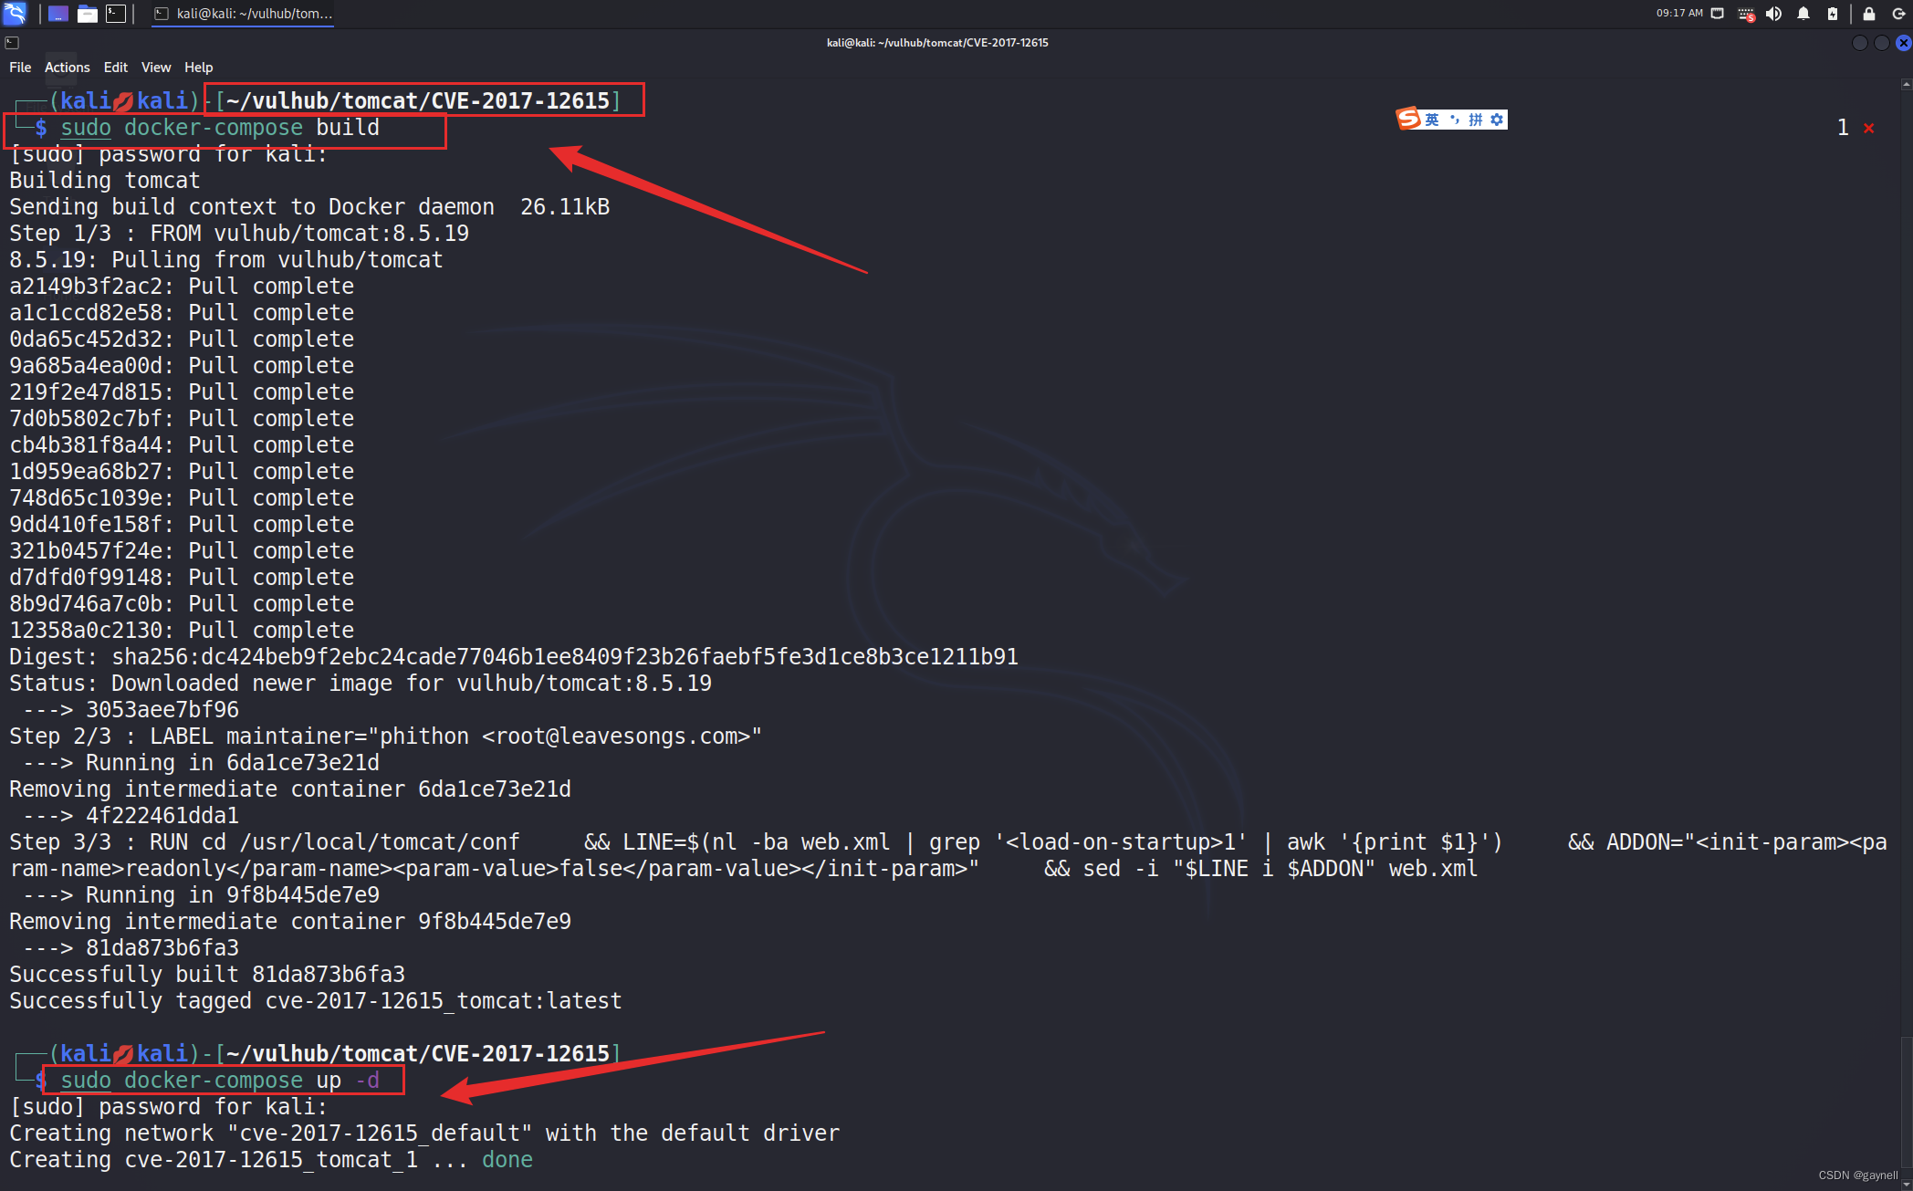Click the 'sudo docker-compose up -d' command text
Image resolution: width=1913 pixels, height=1191 pixels.
tap(220, 1081)
